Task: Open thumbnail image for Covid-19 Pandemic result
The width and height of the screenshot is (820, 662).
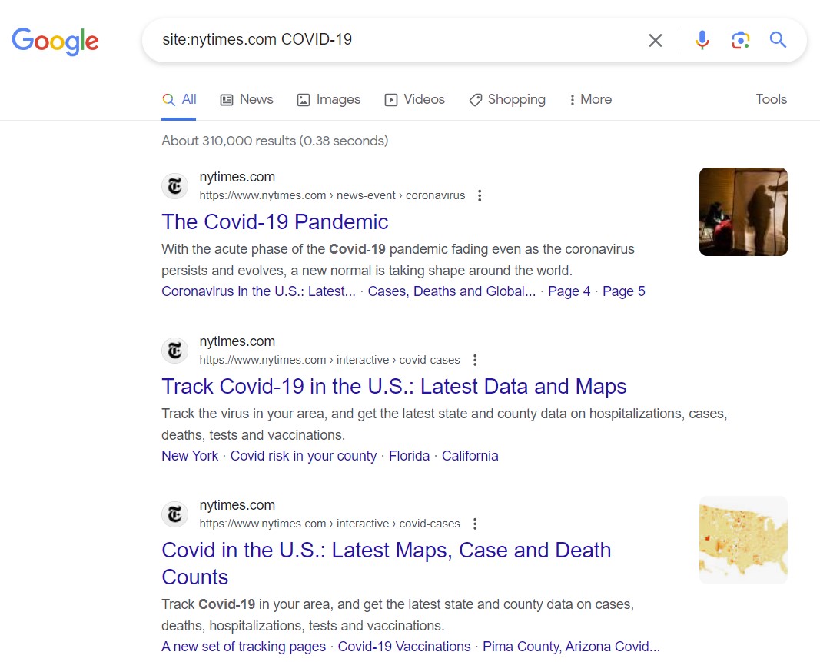Action: pos(743,212)
